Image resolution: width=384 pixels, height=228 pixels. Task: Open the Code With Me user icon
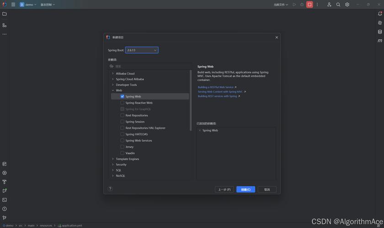[329, 5]
